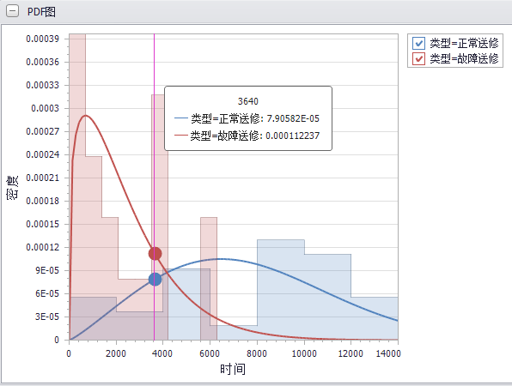Viewport: 512px width, 386px height.
Task: Click the 时间 x-axis title
Action: pyautogui.click(x=233, y=370)
